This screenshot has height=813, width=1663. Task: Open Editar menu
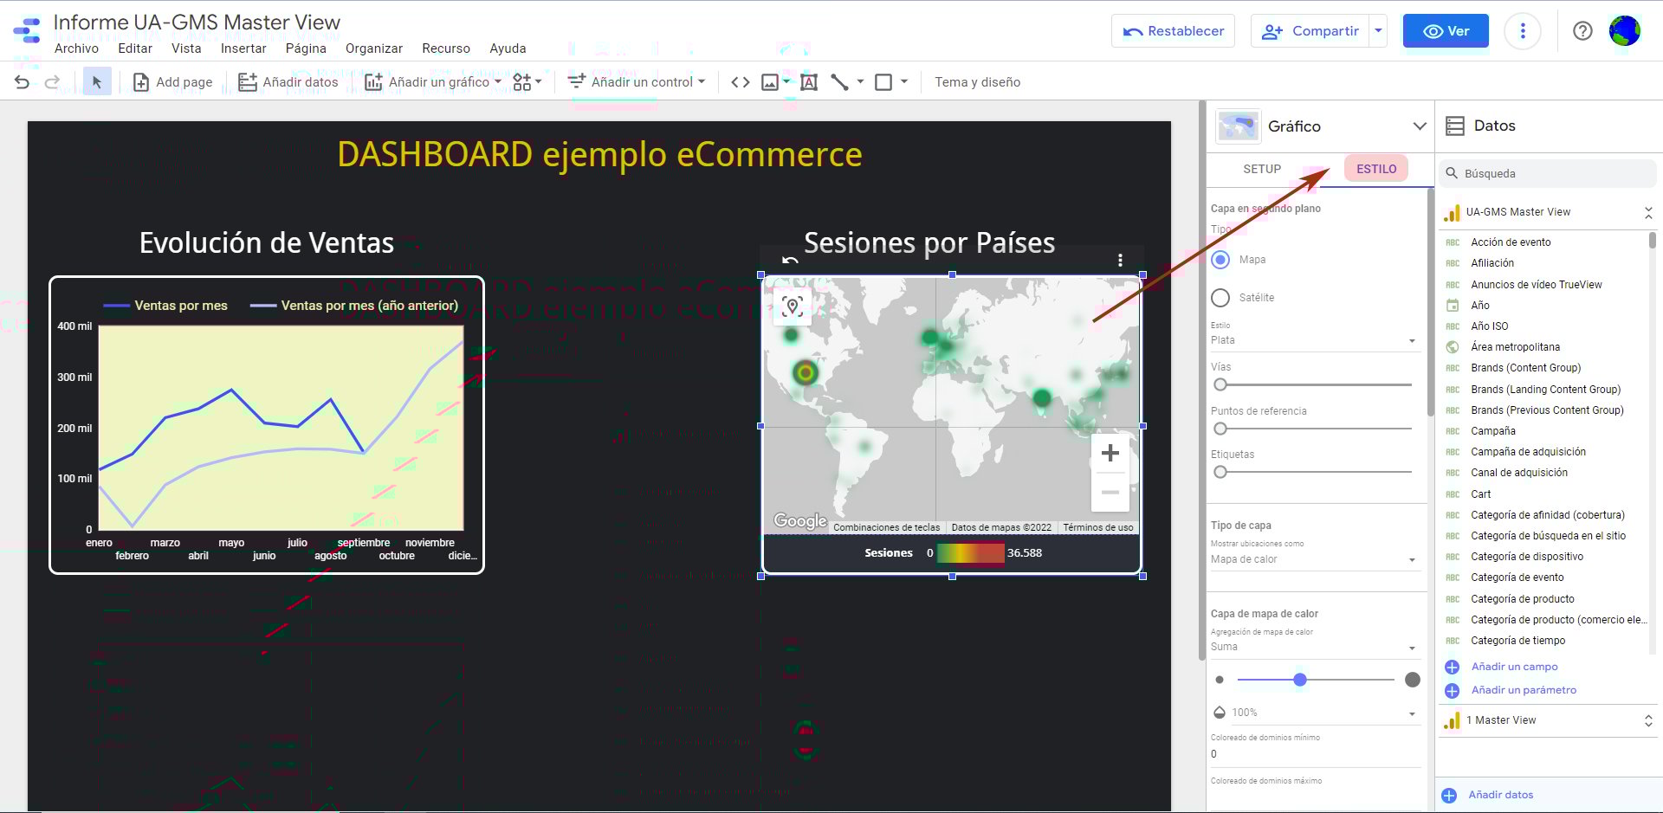[x=135, y=48]
